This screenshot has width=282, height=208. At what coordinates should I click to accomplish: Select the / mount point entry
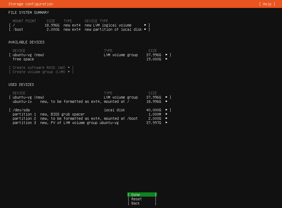click(79, 25)
